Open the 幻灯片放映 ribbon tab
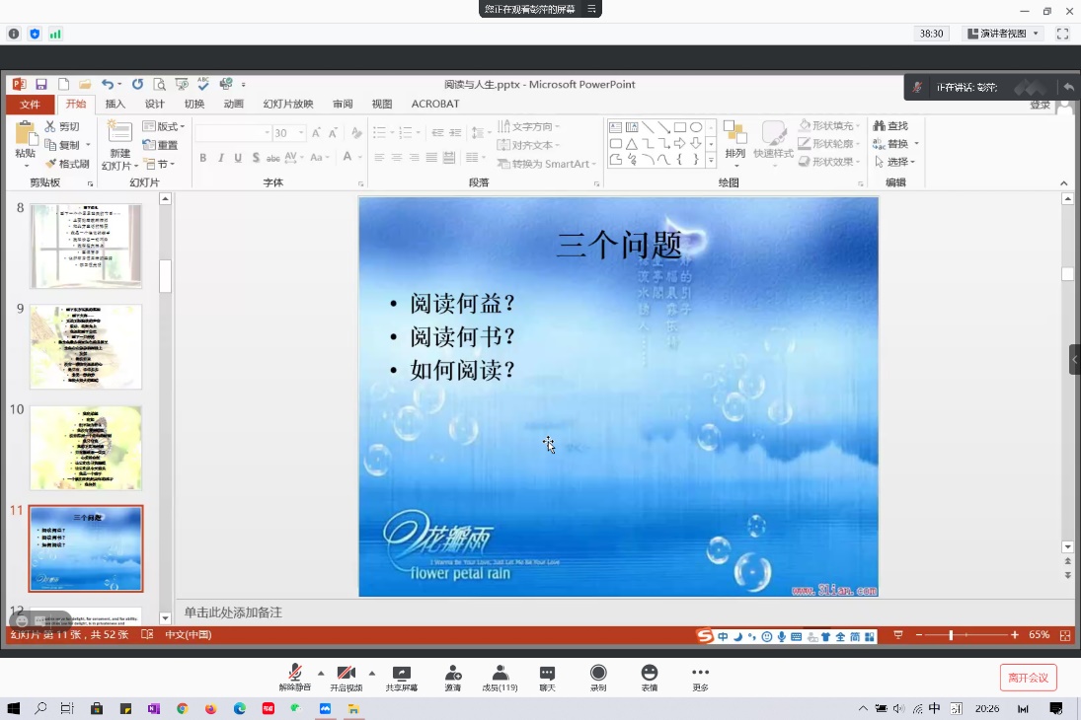Screen dimensions: 1081x720 pyautogui.click(x=287, y=104)
